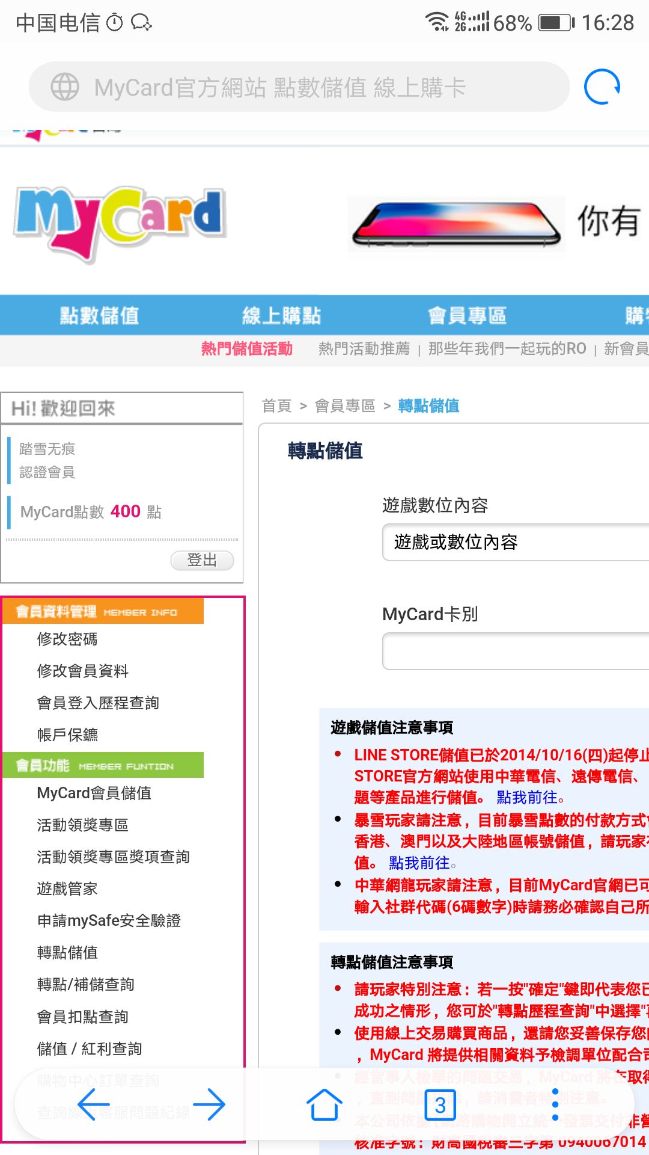649x1155 pixels.
Task: Open the 遊戲或數位內容 dropdown
Action: (516, 542)
